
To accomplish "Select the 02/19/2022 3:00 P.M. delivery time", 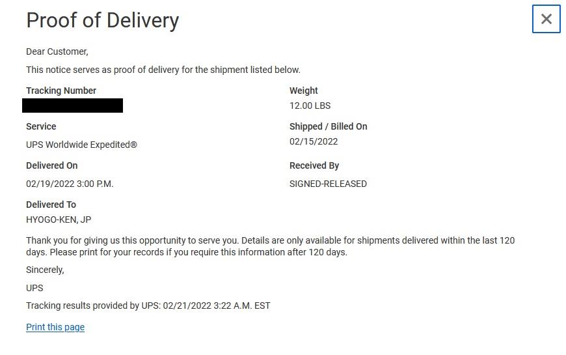I will [x=70, y=184].
